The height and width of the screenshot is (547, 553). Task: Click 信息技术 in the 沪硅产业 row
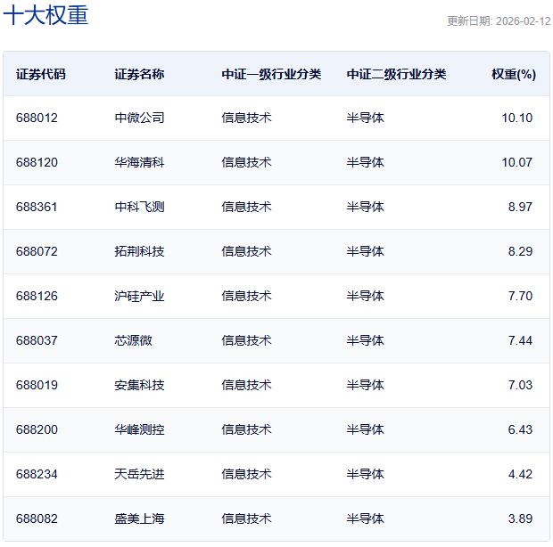point(246,296)
